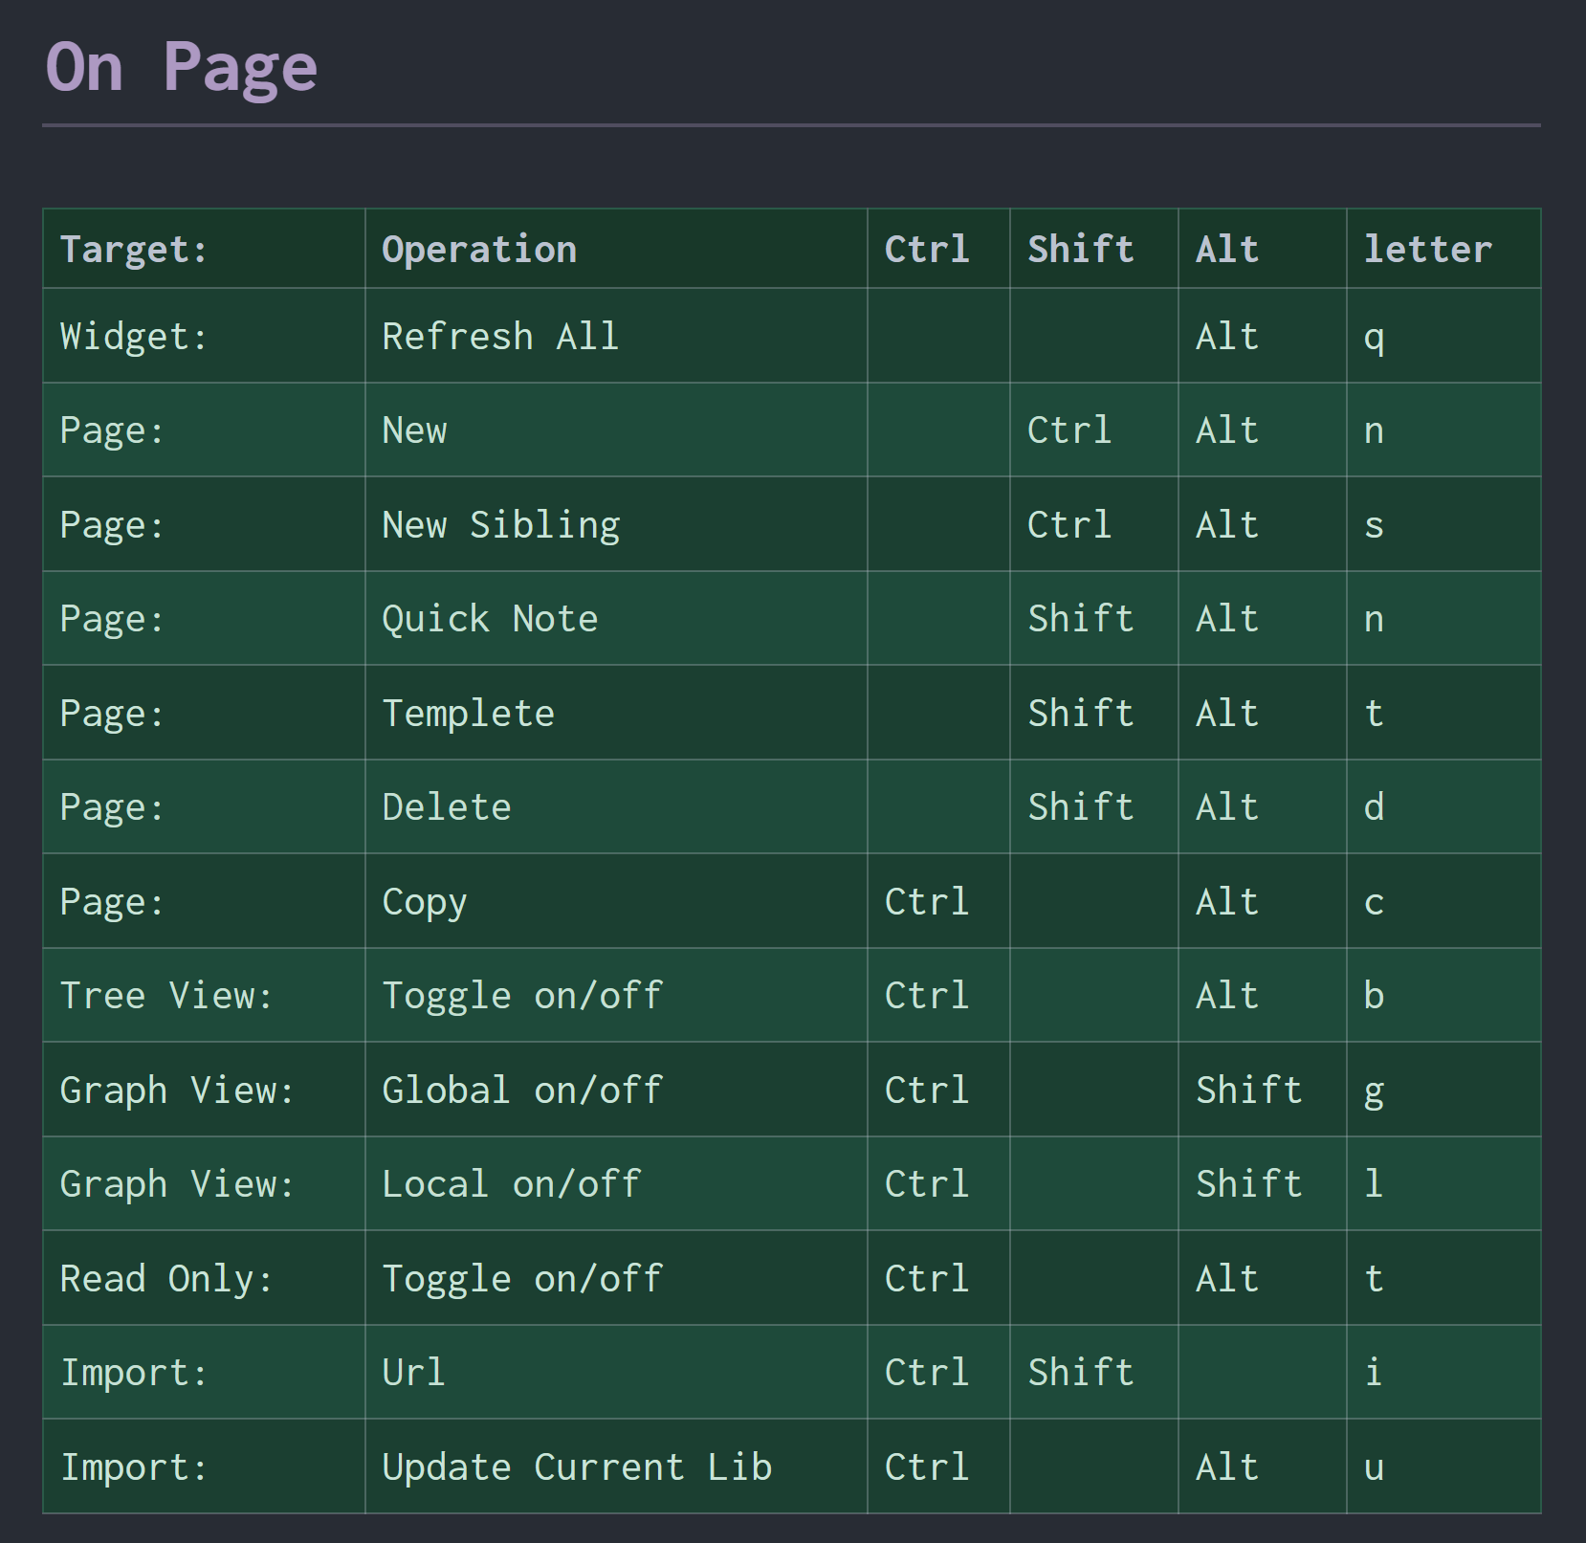Click the 'Local on/off' cell
This screenshot has height=1543, width=1586.
coord(511,1184)
